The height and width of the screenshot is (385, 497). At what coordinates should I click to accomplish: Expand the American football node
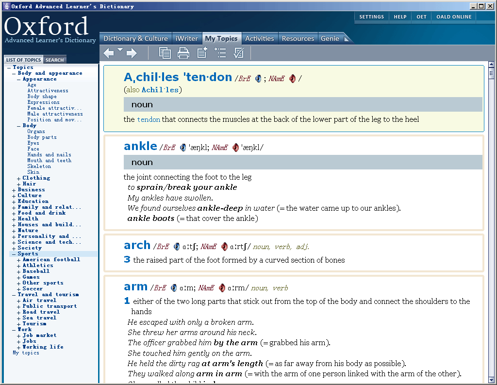click(x=19, y=260)
